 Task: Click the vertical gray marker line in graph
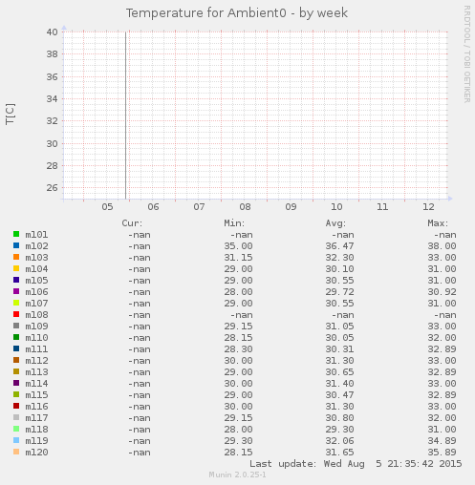pyautogui.click(x=126, y=116)
